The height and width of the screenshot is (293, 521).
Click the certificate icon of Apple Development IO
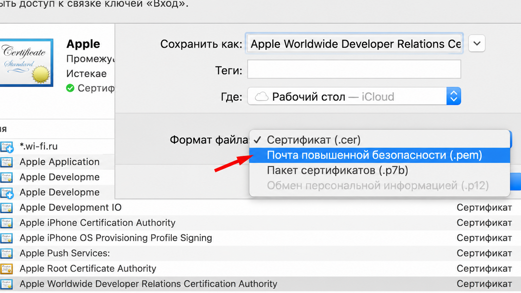6,208
